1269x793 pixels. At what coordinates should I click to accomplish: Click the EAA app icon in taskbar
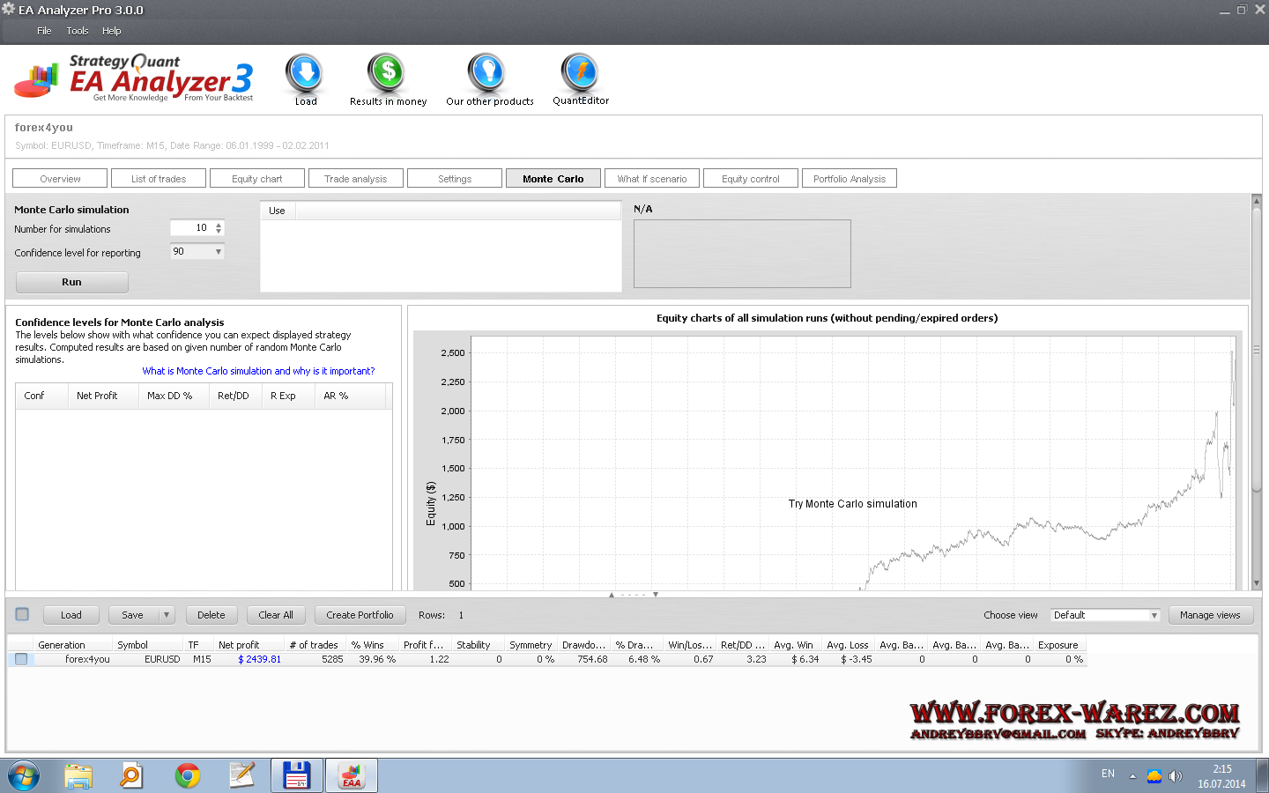point(352,776)
